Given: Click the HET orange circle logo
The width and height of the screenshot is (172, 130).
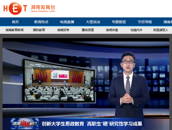Looking at the screenshot, I should (15, 8).
